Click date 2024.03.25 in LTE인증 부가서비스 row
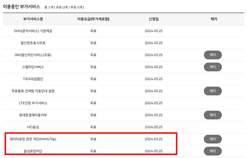 [153, 103]
